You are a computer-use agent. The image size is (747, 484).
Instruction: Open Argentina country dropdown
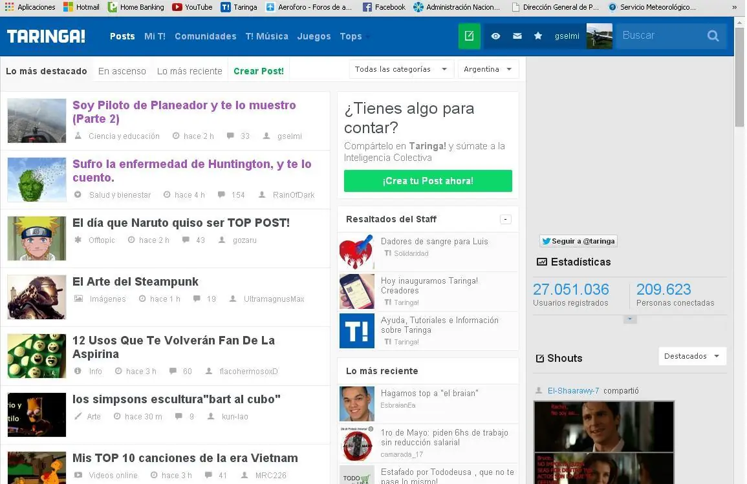tap(488, 69)
